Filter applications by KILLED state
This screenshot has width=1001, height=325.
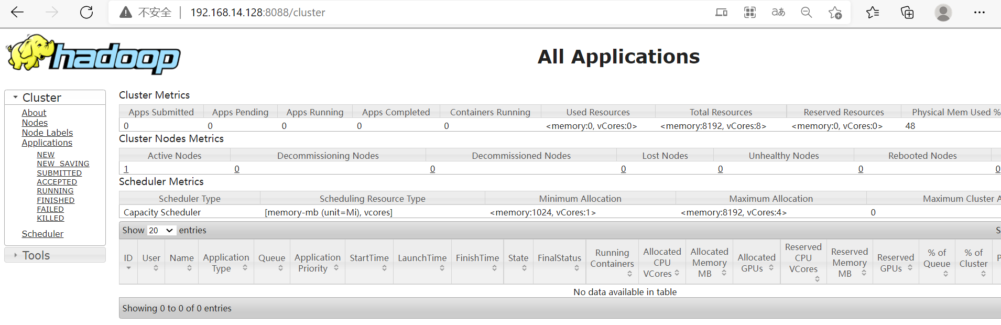50,218
